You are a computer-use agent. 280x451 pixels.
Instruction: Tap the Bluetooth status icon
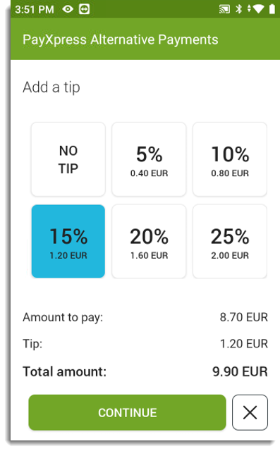[238, 9]
